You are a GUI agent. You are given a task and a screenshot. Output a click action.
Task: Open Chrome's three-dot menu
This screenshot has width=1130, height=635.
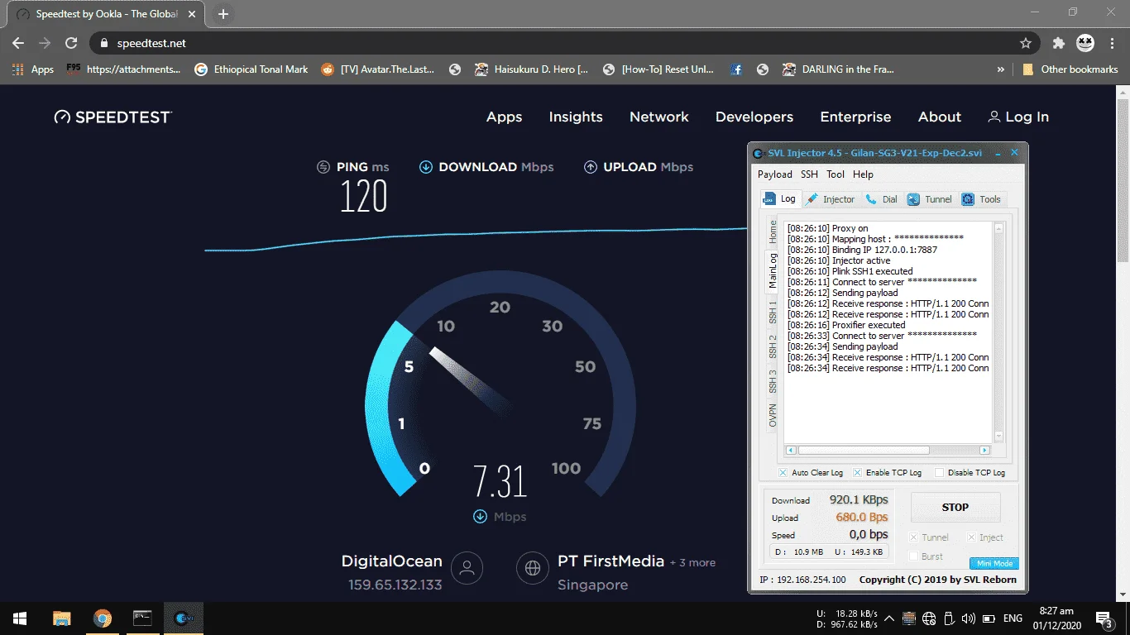point(1113,43)
